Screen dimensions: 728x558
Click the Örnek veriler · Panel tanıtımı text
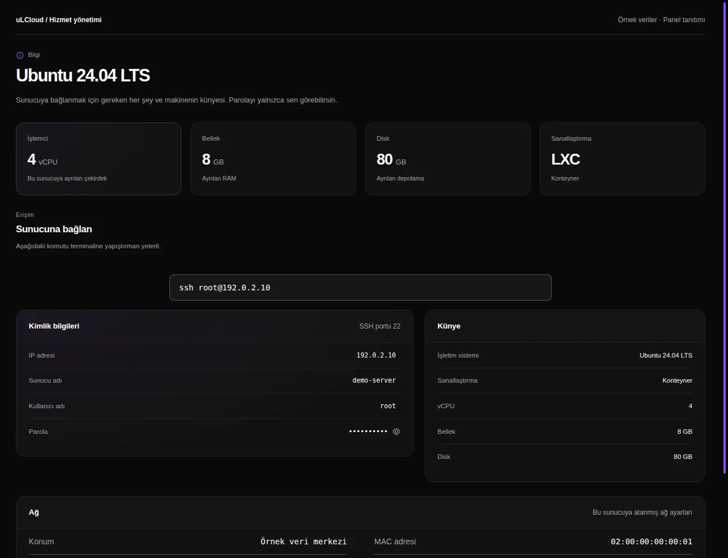[x=661, y=20]
